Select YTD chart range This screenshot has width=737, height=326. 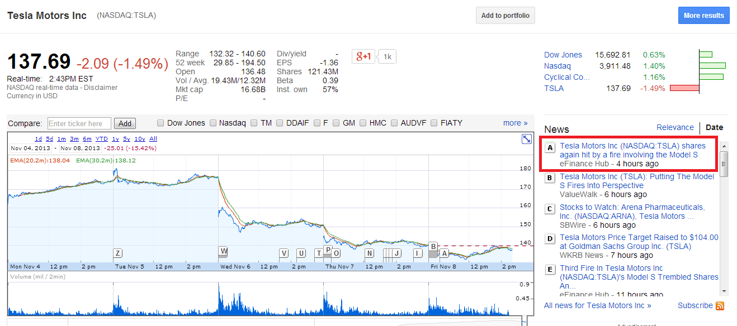(102, 138)
